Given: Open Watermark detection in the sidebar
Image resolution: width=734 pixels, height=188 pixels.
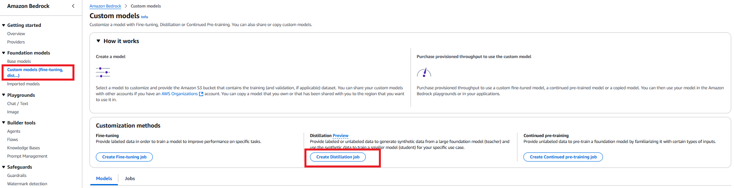Looking at the screenshot, I should (x=27, y=184).
